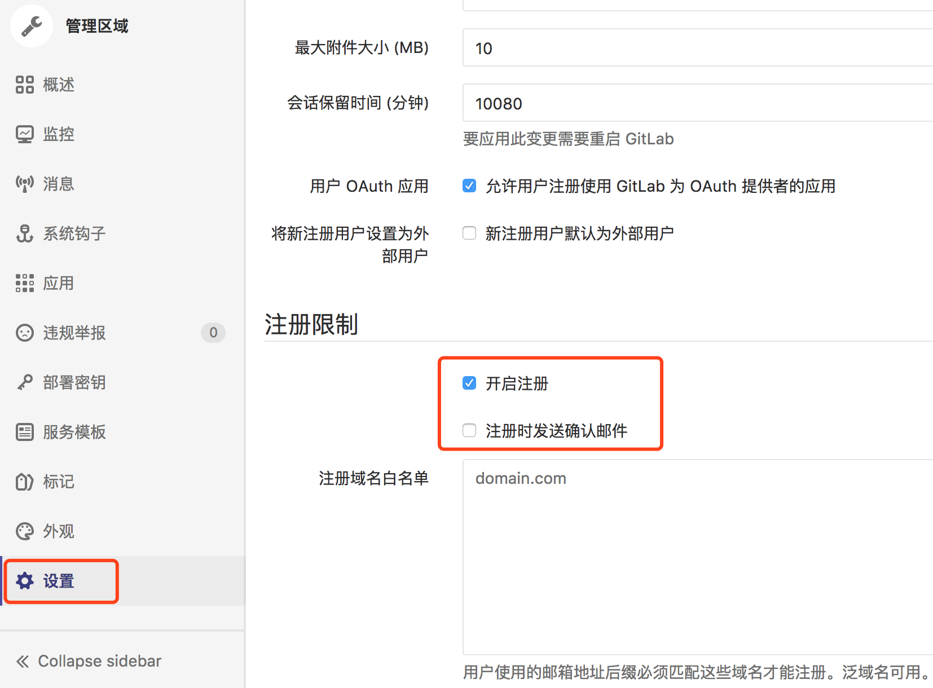933x688 pixels.
Task: Focus the 最大附件大小 (MB) input field
Action: 698,47
